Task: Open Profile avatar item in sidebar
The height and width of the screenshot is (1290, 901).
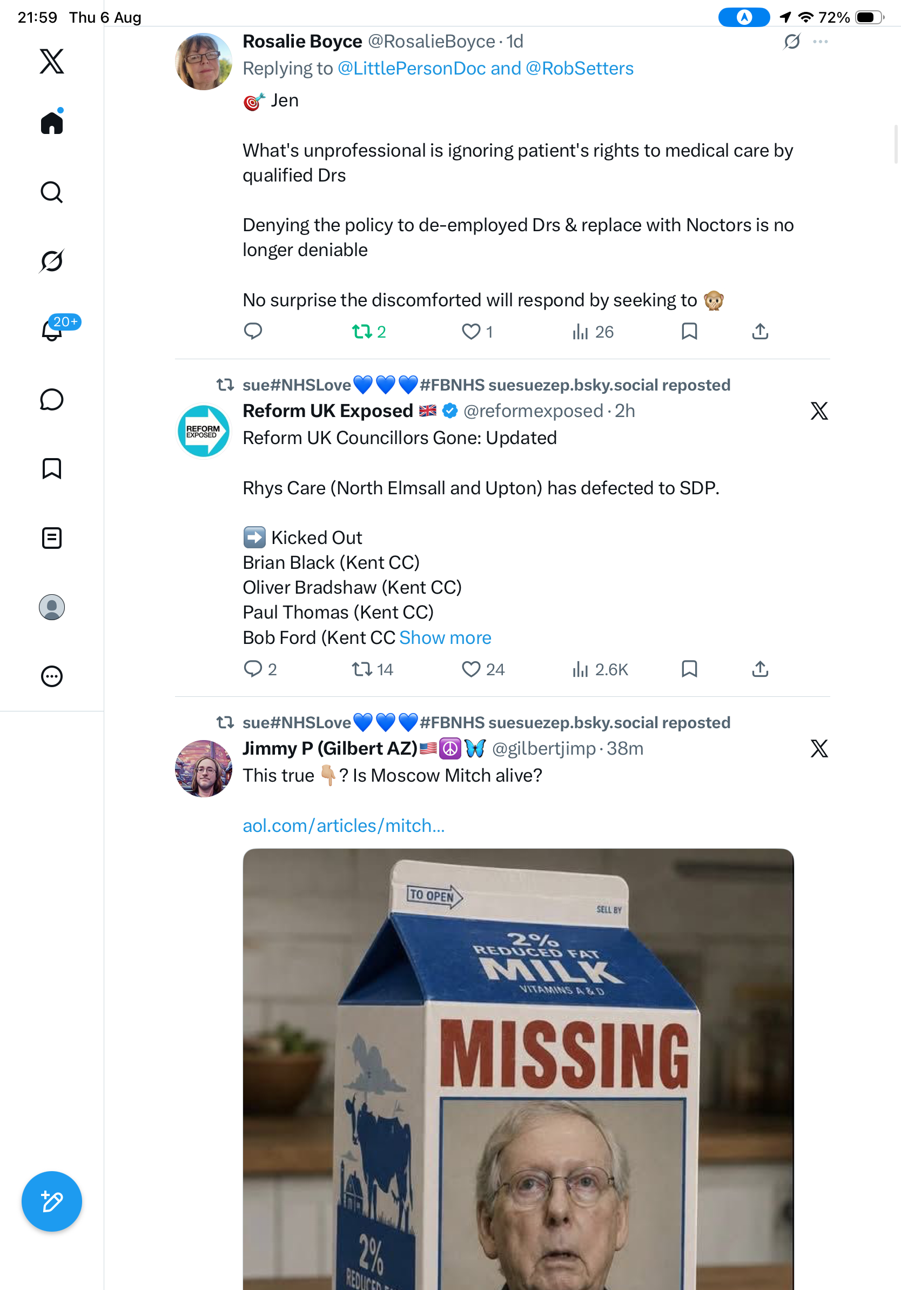Action: [x=52, y=607]
